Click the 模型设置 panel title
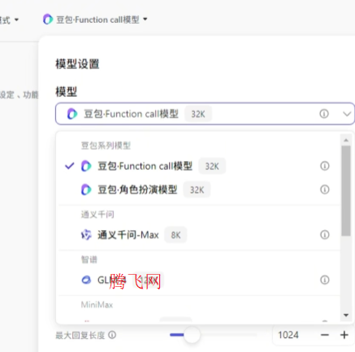Screen dimensions: 355x352 coord(77,64)
